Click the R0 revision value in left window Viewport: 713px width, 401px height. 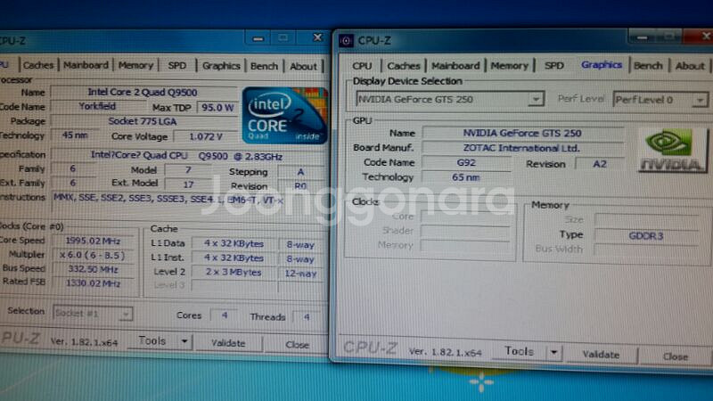coord(300,186)
